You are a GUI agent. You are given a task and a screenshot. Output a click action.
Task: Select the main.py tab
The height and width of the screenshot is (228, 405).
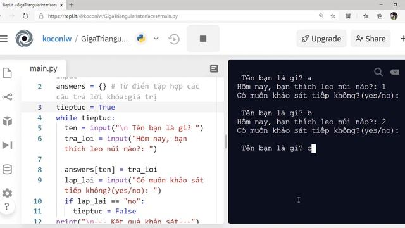click(x=44, y=69)
